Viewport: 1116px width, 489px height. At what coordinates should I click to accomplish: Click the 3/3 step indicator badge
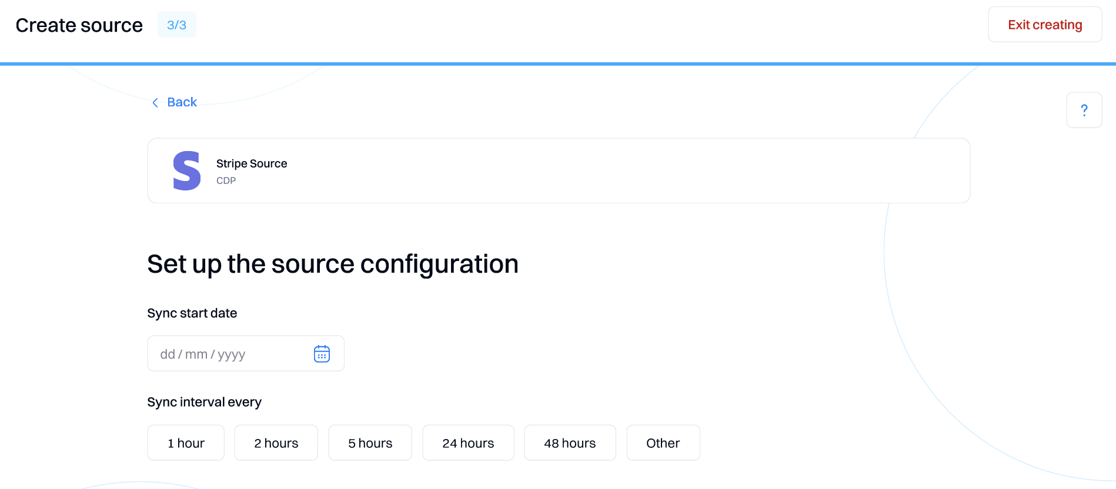[x=176, y=25]
